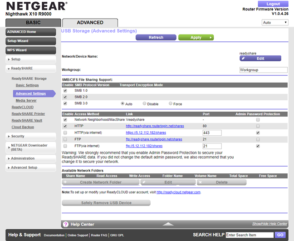294x241 pixels.
Task: Open the ftp://5.12.112.182/shares link
Action: (x=144, y=146)
